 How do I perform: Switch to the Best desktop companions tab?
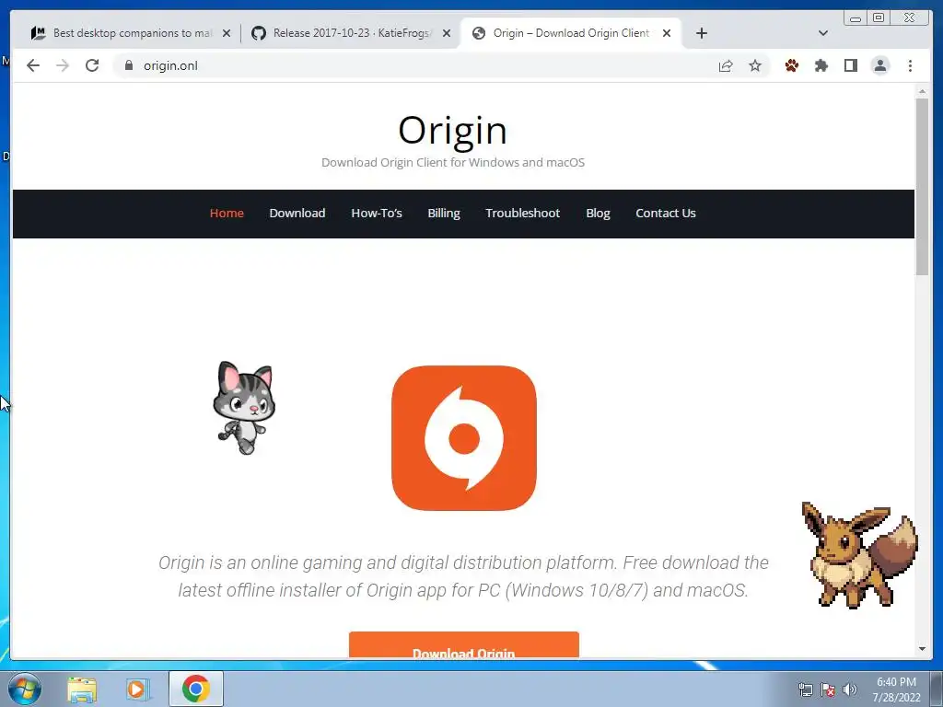(131, 33)
